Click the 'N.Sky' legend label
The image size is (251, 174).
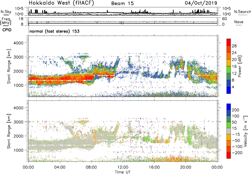(6, 12)
